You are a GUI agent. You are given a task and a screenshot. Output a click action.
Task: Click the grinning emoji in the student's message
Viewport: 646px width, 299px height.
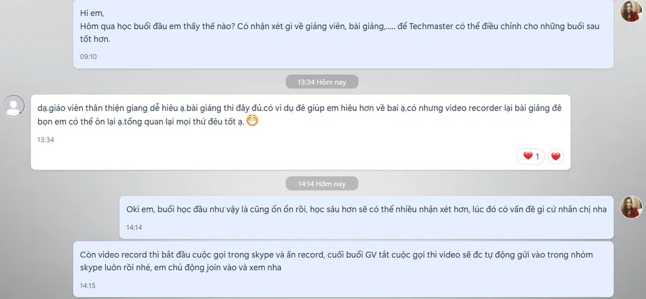[x=252, y=122]
